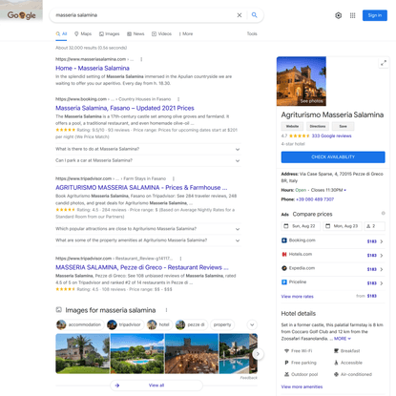The height and width of the screenshot is (396, 396).
Task: Open options menu for tripadvisor Farm Stays result
Action: click(174, 178)
